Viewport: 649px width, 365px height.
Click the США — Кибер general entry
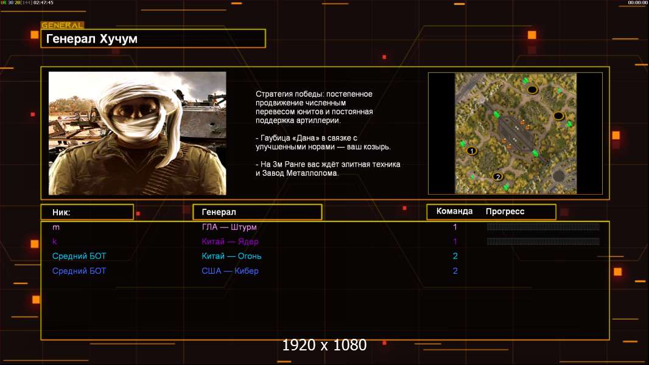[x=231, y=271]
